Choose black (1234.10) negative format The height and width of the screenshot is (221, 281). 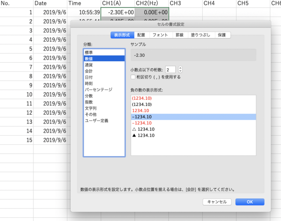pyautogui.click(x=193, y=104)
